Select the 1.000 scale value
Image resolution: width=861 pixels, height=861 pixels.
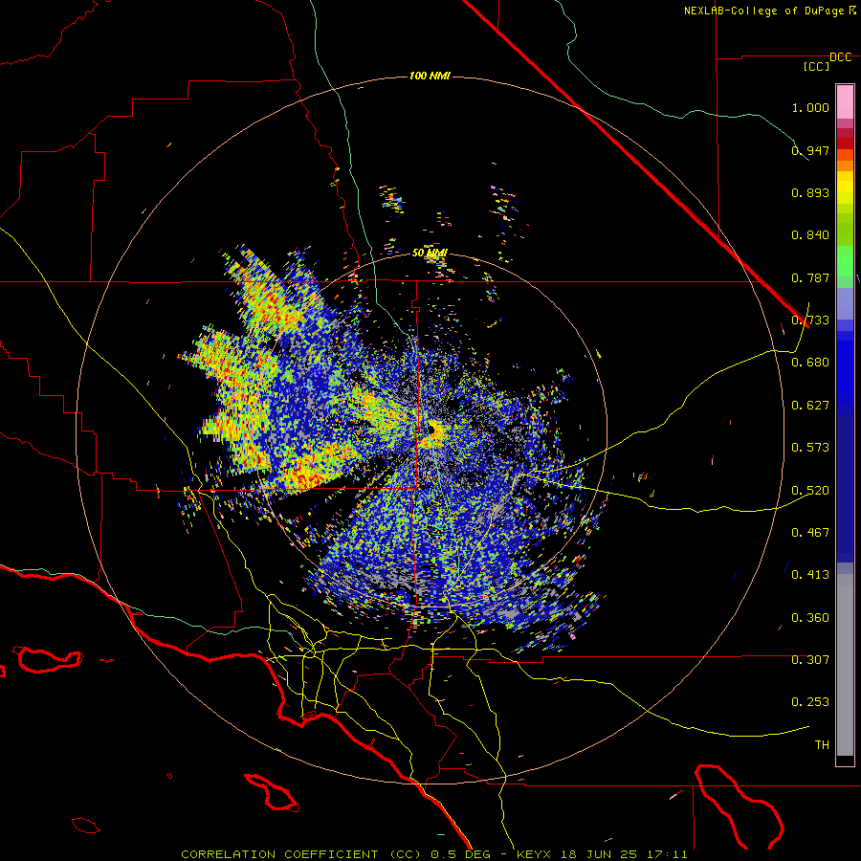[810, 107]
